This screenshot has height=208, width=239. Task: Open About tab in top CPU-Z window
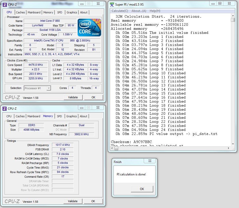pos(84,12)
